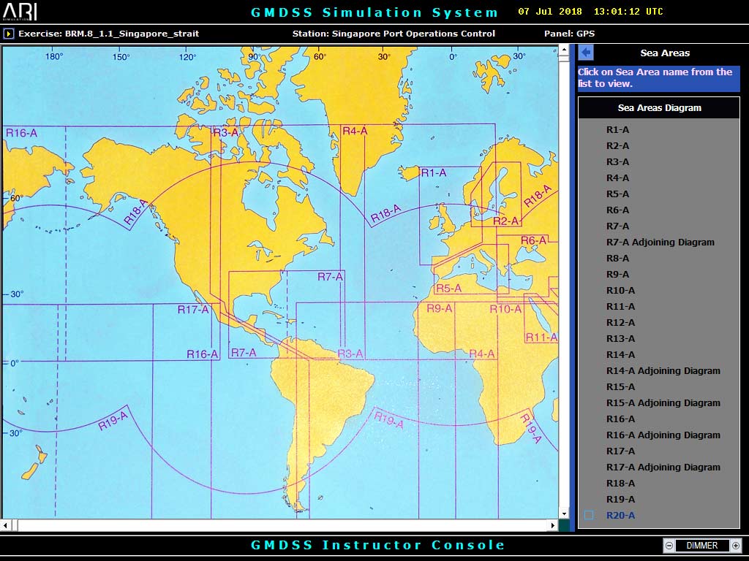
Task: View the R14-A Adjoining Diagram
Action: (663, 371)
